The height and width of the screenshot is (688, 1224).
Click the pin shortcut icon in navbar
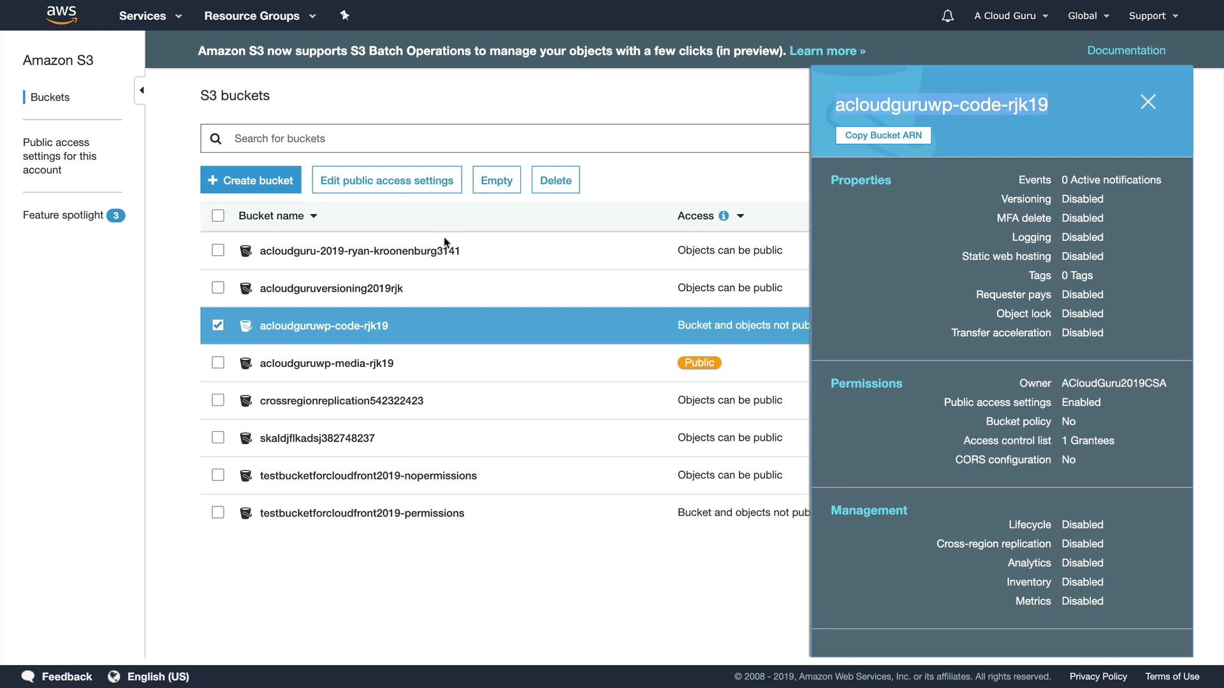tap(344, 15)
